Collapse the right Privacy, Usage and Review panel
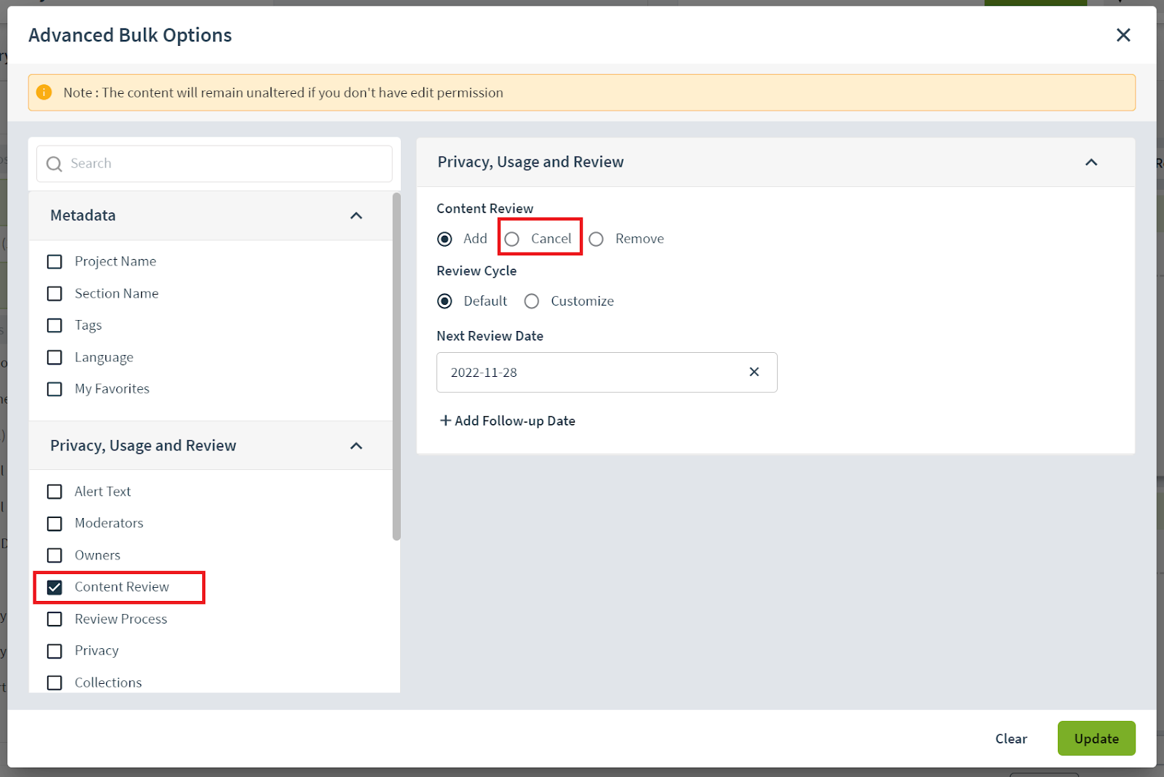The width and height of the screenshot is (1164, 777). pyautogui.click(x=1091, y=162)
